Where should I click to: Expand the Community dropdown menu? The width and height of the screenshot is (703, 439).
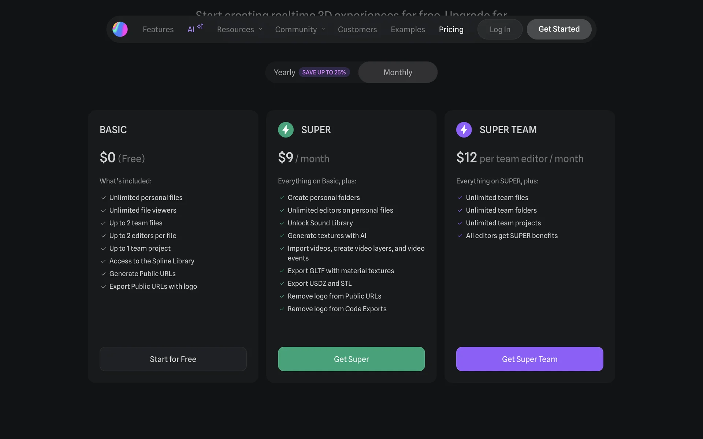coord(296,29)
